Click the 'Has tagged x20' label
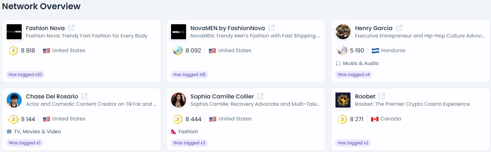This screenshot has height=152, width=491. click(25, 75)
